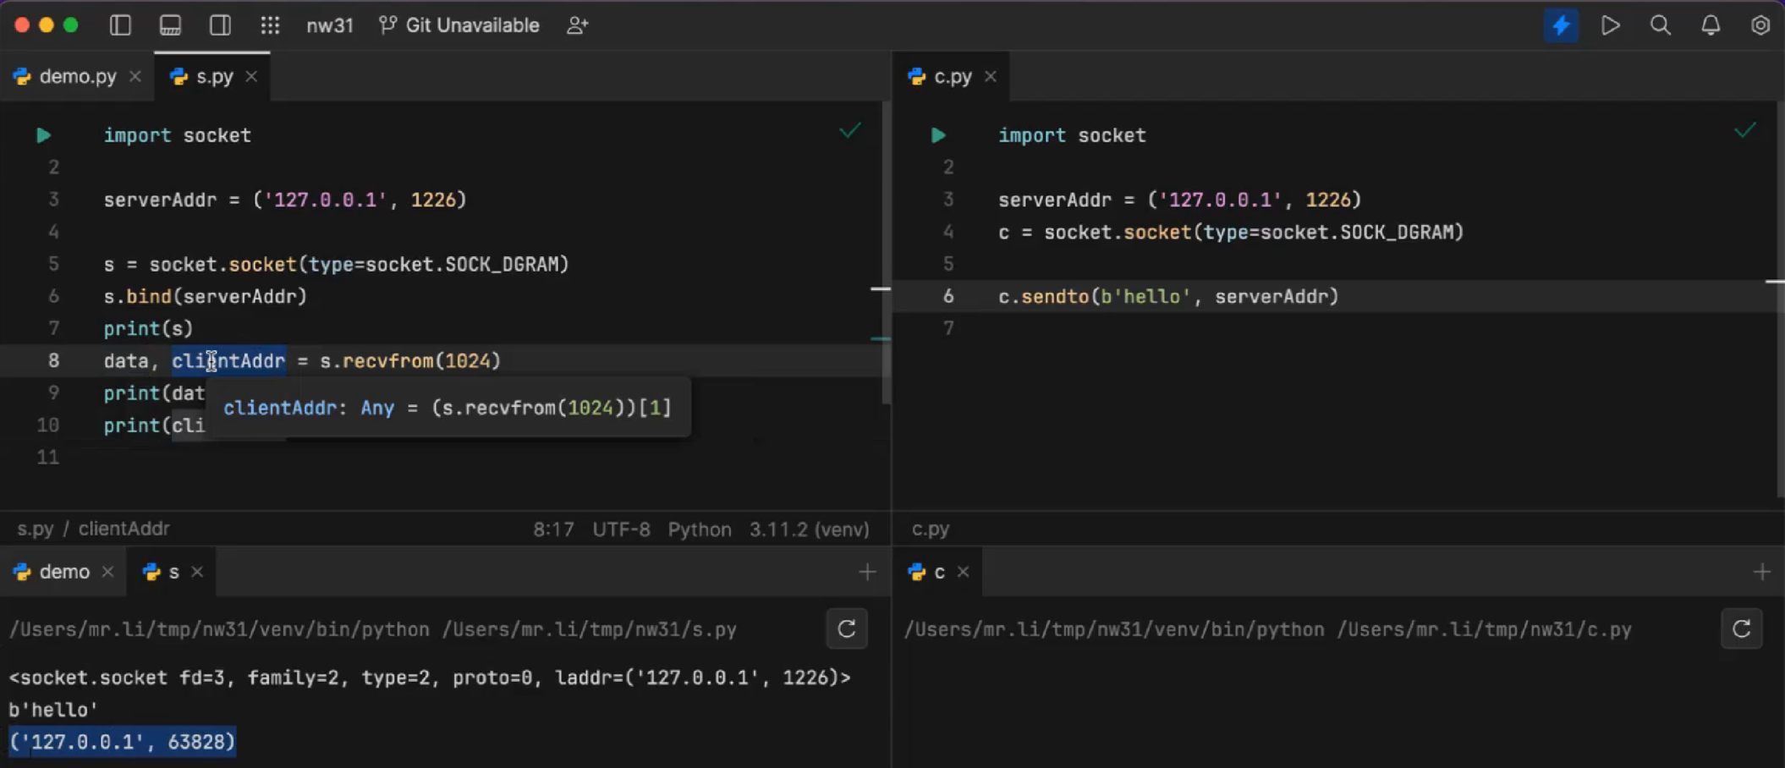The image size is (1785, 768).
Task: Open the Git Unavailable branch menu
Action: pos(459,25)
